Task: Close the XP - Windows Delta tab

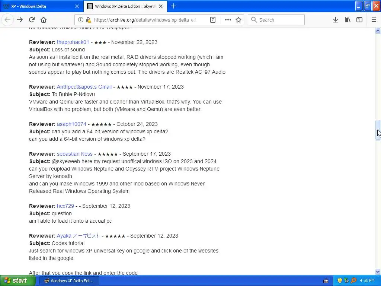Action: tap(77, 6)
